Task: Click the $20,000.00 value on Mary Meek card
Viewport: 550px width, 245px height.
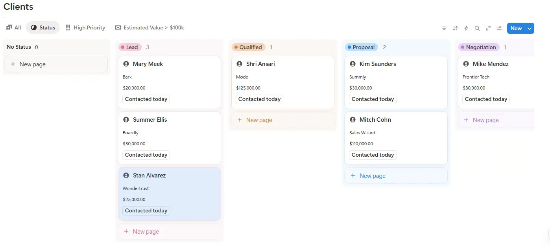Action: (x=134, y=88)
